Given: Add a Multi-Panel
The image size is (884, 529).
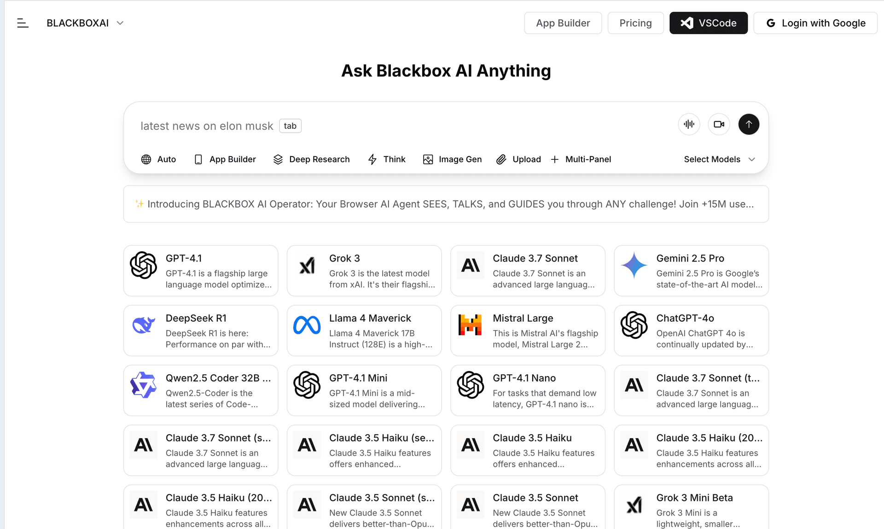Looking at the screenshot, I should tap(581, 159).
